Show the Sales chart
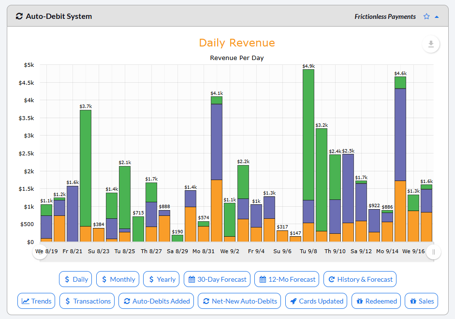Screen dimensions: 455x319 421,301
